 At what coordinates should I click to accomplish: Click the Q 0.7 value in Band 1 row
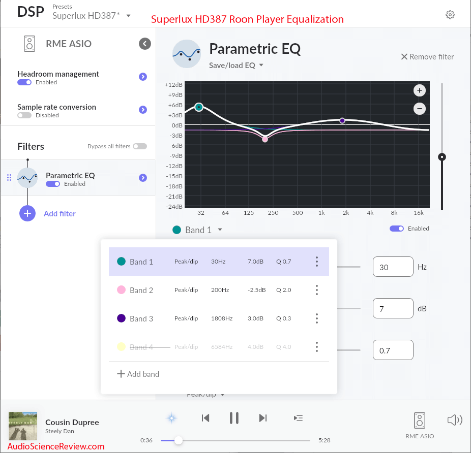click(x=283, y=262)
